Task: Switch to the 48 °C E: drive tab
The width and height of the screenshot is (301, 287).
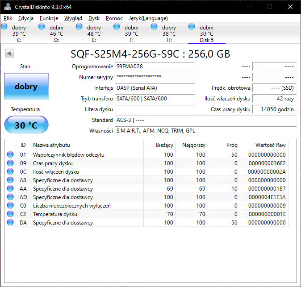Action: 94,34
